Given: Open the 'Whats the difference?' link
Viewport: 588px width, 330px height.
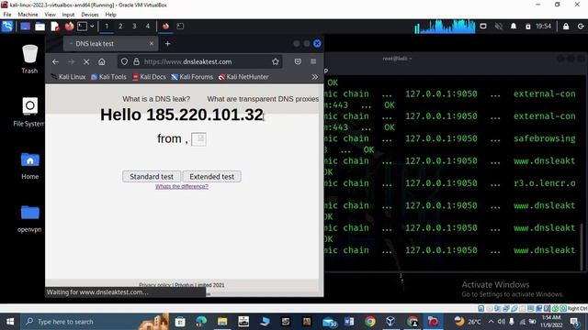Looking at the screenshot, I should point(182,186).
